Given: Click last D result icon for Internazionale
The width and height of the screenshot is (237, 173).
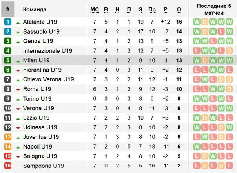Looking at the screenshot, I should point(229,51).
